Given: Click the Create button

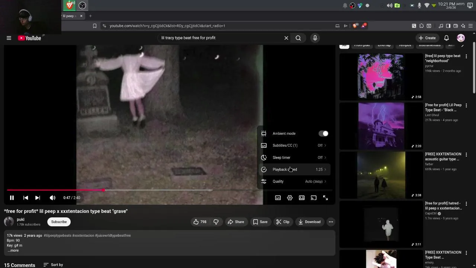Looking at the screenshot, I should pyautogui.click(x=427, y=38).
